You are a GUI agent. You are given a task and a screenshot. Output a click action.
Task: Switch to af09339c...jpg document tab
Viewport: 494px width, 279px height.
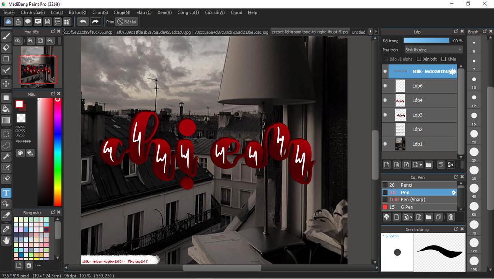[x=153, y=32]
